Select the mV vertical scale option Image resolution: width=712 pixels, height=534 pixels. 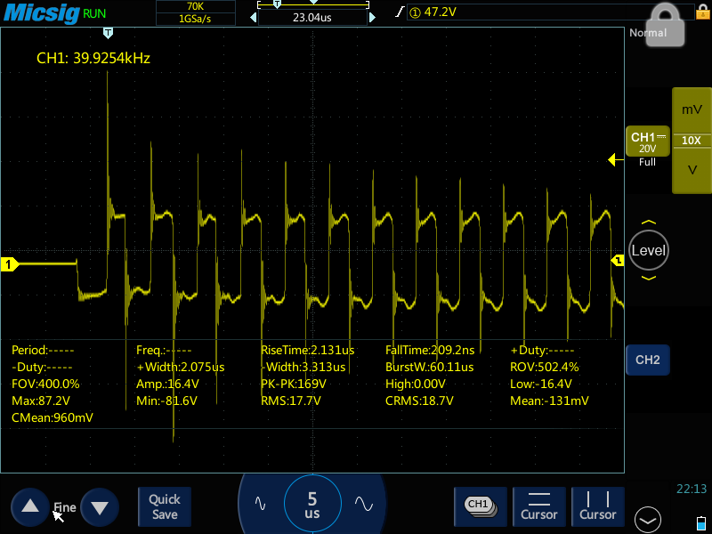click(x=692, y=109)
